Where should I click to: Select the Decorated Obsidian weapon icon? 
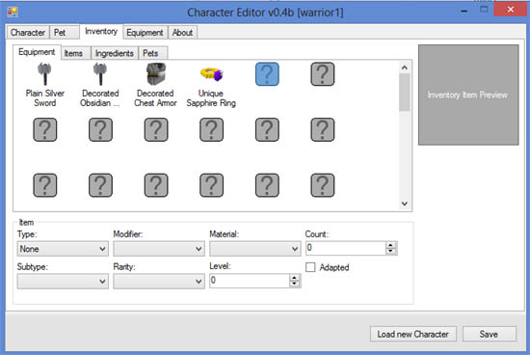pos(100,73)
